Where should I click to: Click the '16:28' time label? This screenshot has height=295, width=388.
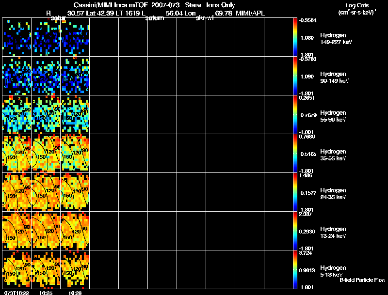coord(75,293)
